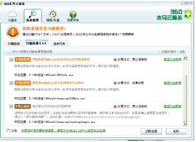Switch to the 扫描进度 tab

click(x=14, y=43)
